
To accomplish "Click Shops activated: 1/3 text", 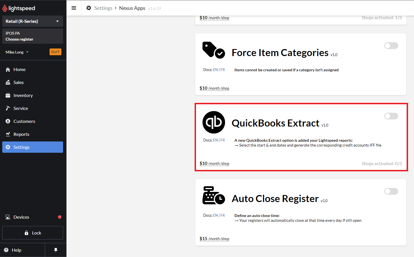I will [x=382, y=18].
